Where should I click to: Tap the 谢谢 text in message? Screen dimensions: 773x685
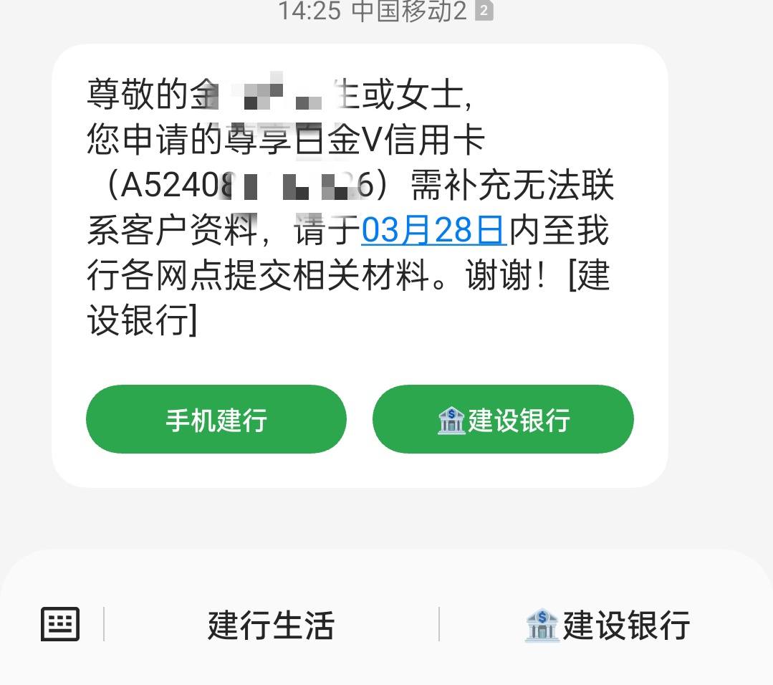(498, 274)
